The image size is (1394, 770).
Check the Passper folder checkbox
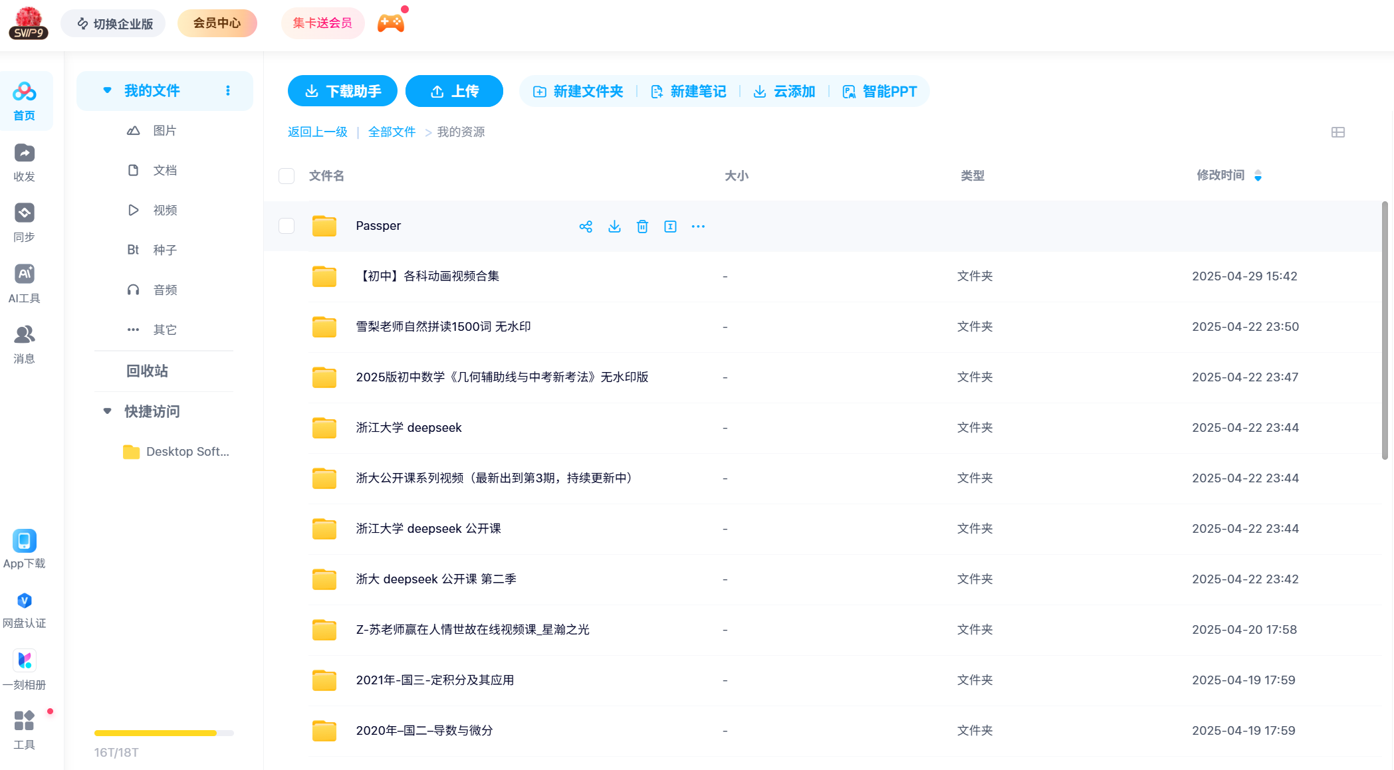(x=287, y=226)
